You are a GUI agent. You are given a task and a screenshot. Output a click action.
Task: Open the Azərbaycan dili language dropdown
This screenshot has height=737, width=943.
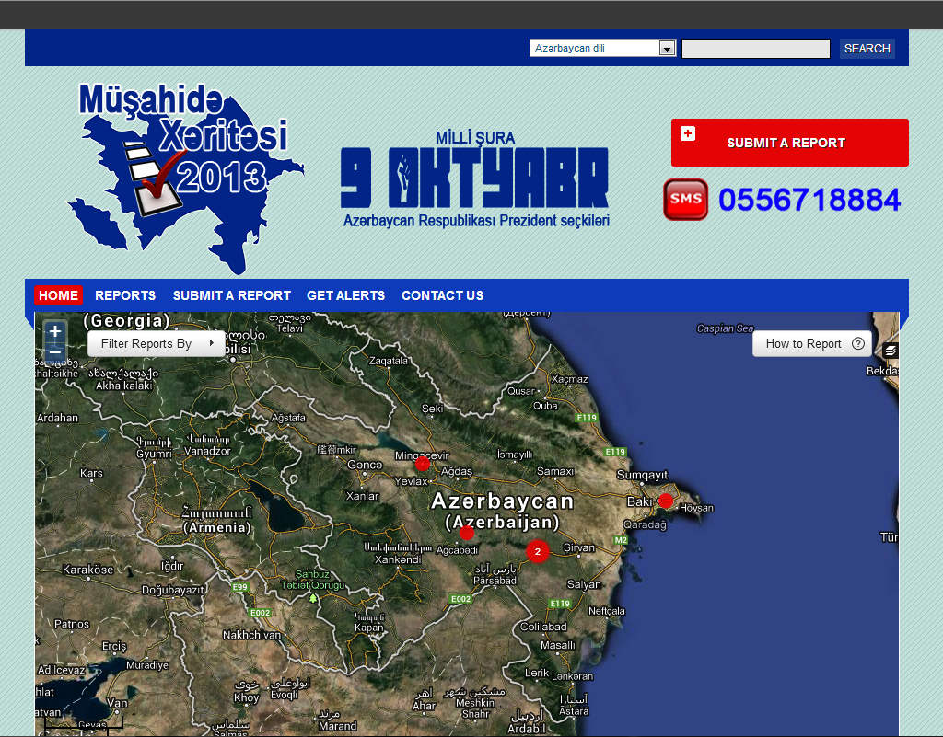[x=603, y=48]
